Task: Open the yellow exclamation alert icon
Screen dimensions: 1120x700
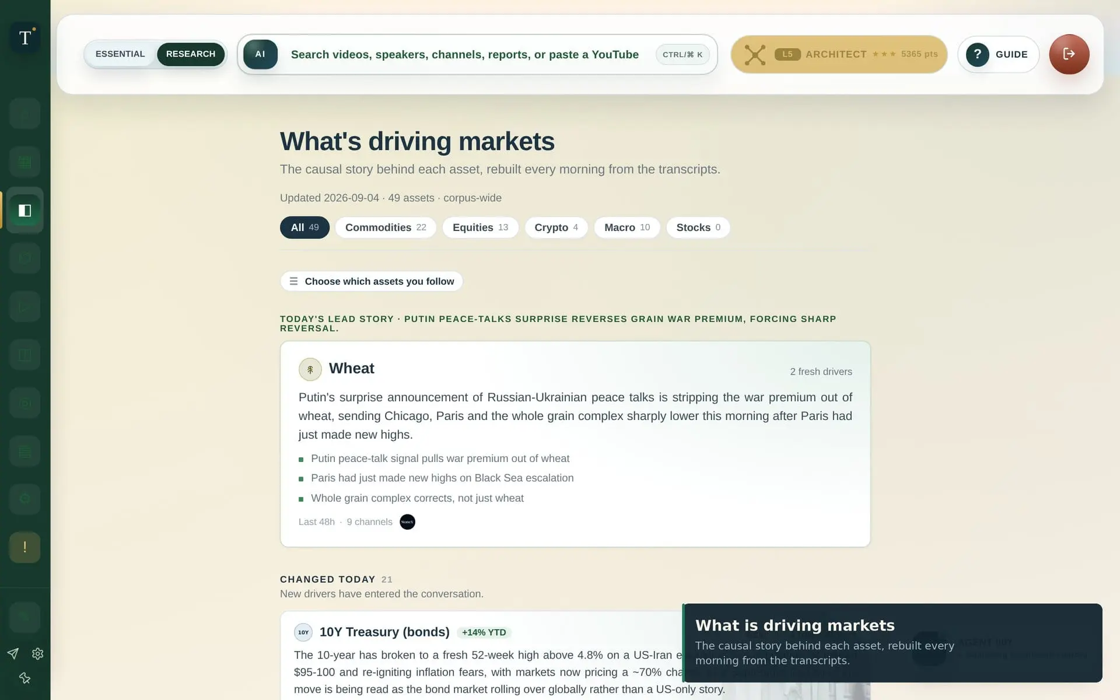Action: pyautogui.click(x=24, y=547)
